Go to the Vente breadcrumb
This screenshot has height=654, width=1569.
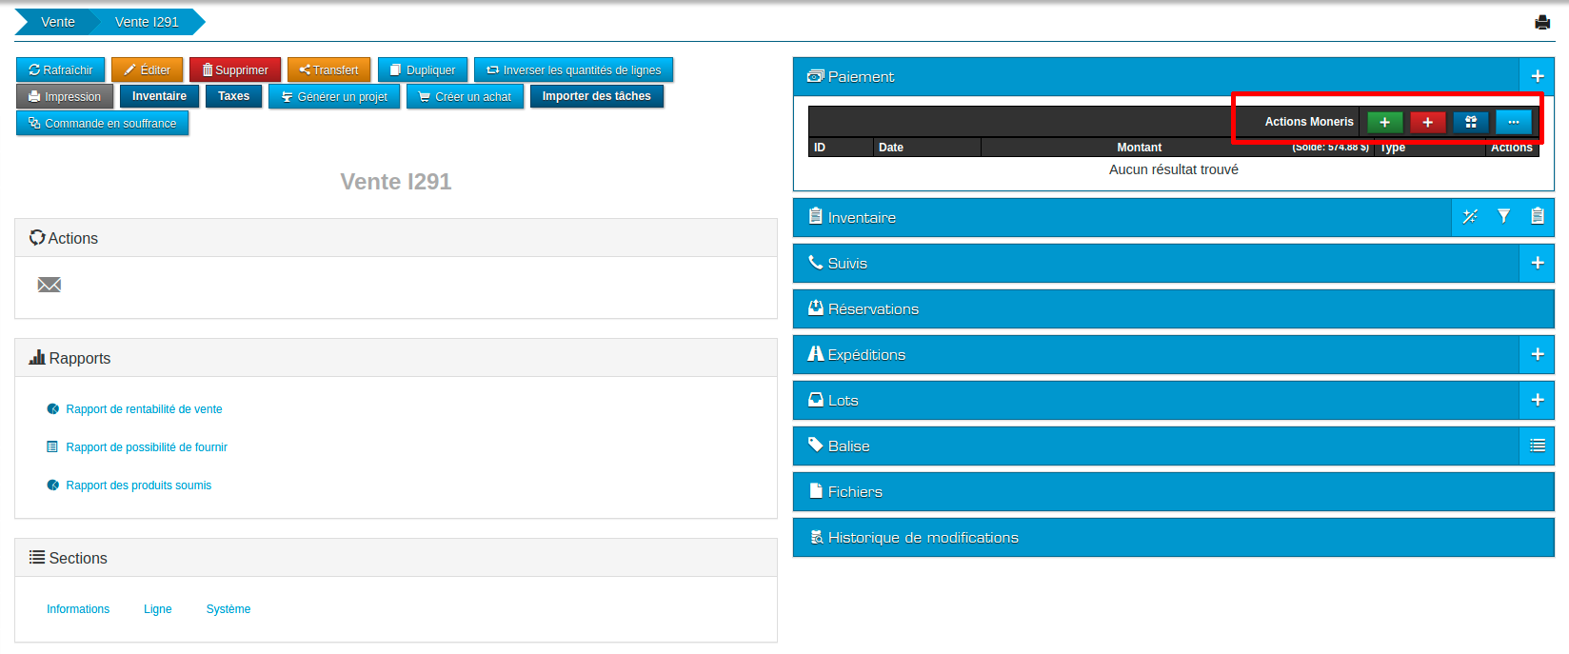(57, 22)
